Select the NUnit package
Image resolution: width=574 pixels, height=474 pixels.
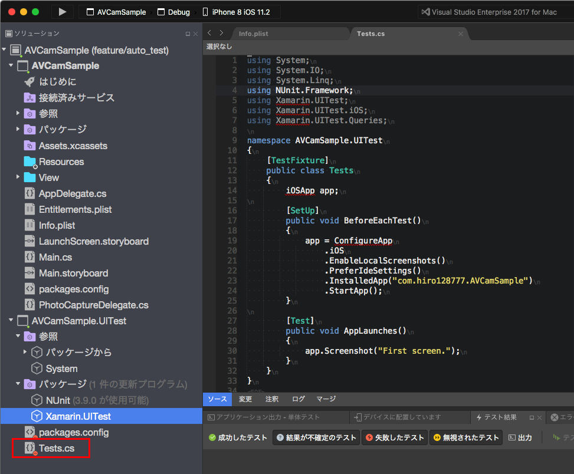(x=90, y=400)
